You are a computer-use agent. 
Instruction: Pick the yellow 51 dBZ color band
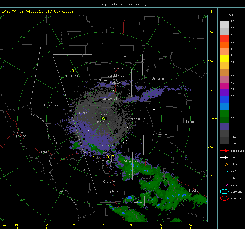224,59
